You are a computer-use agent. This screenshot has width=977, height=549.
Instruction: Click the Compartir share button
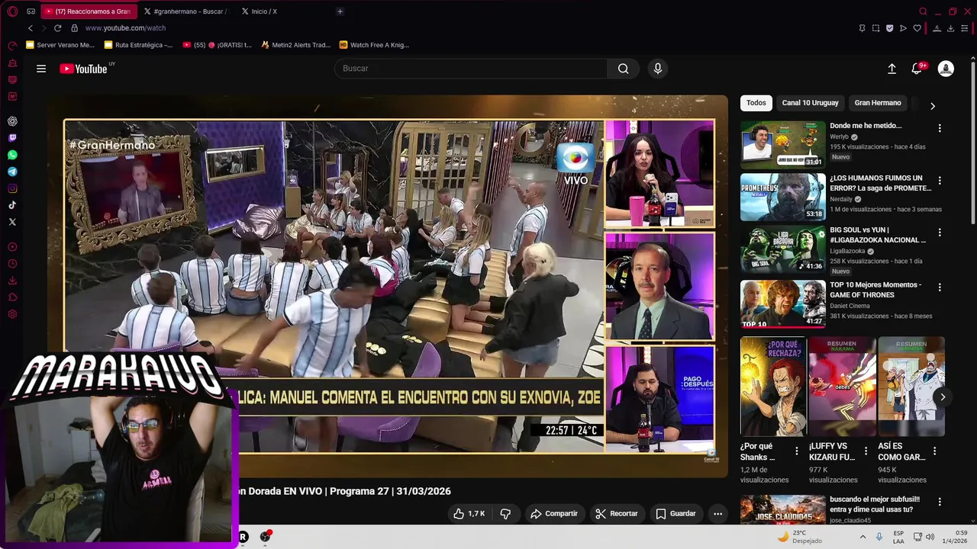pyautogui.click(x=554, y=514)
